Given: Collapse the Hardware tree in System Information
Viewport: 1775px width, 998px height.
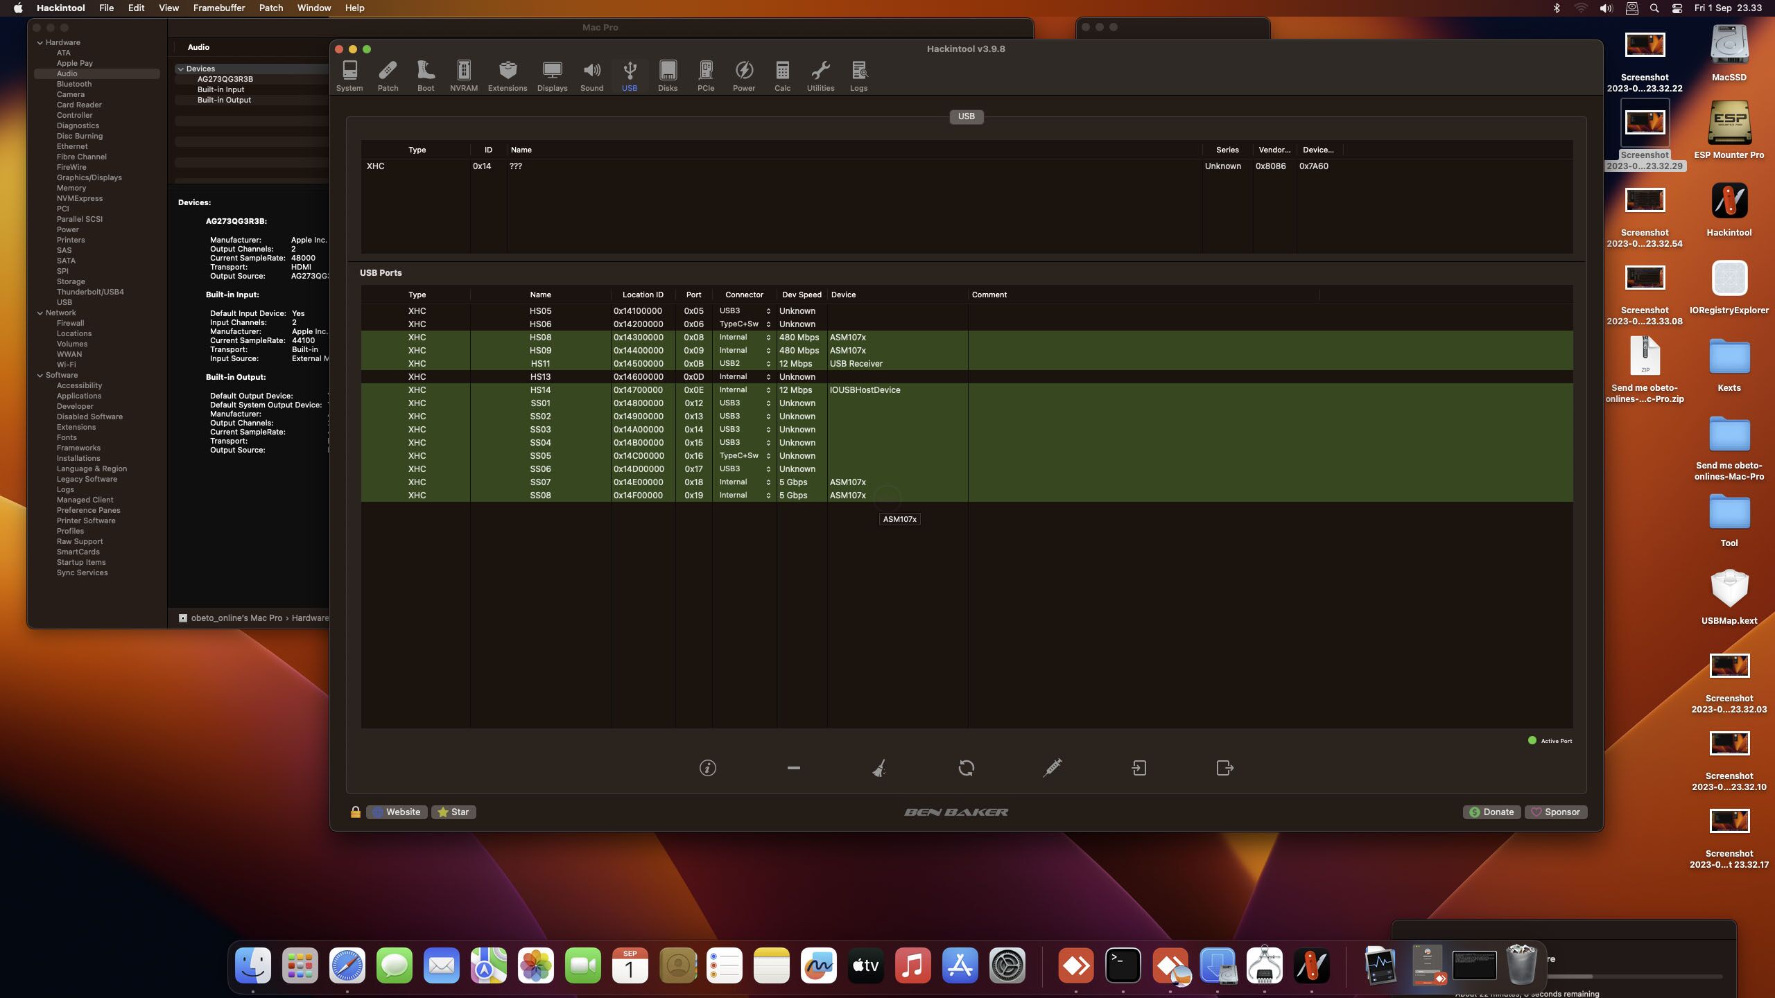Looking at the screenshot, I should point(40,43).
